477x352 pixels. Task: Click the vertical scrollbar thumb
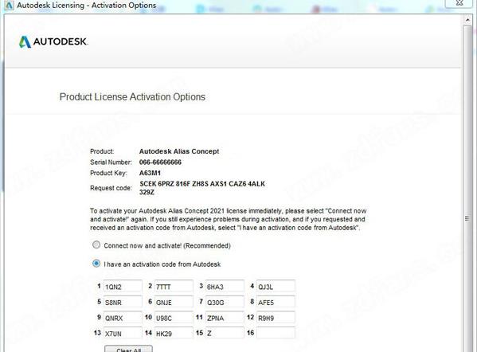[x=467, y=189]
